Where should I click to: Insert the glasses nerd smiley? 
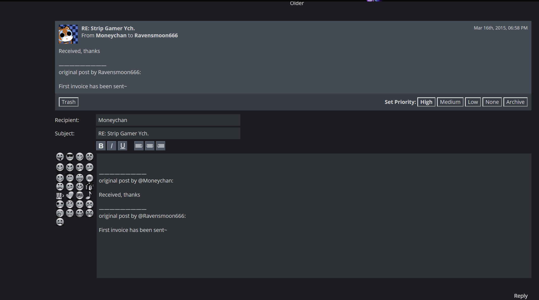point(80,195)
